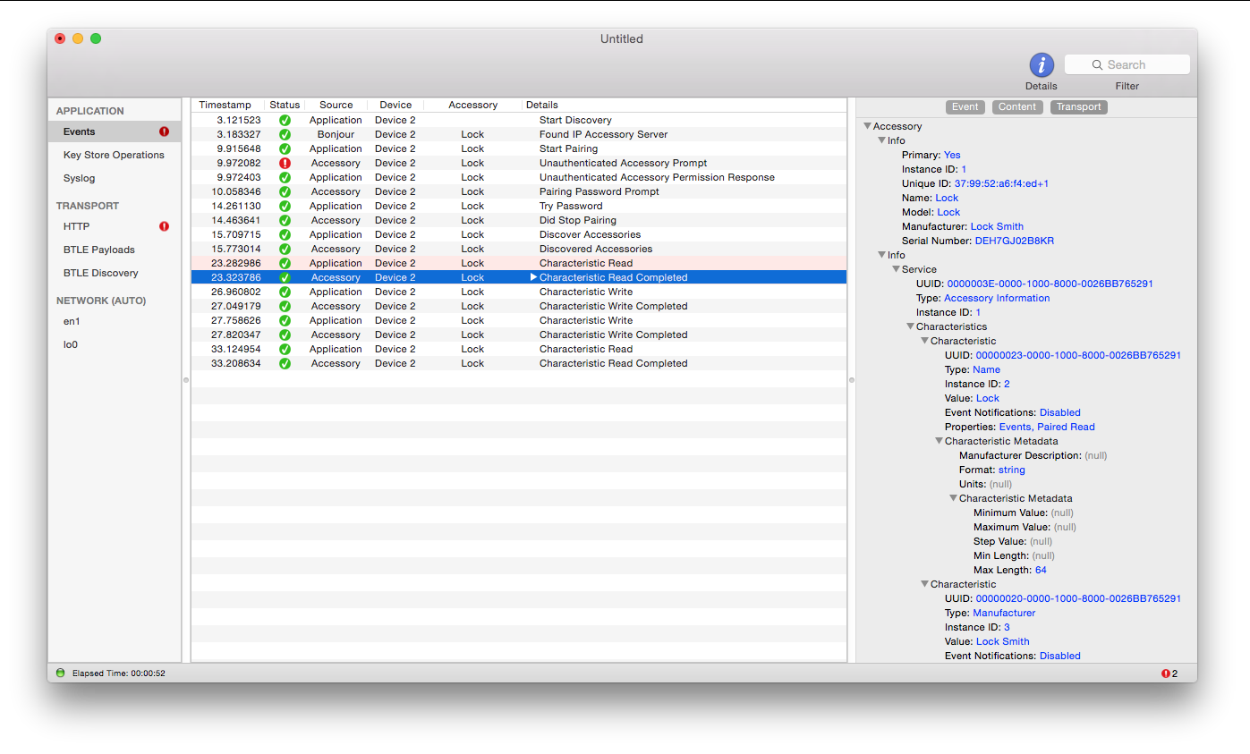The width and height of the screenshot is (1250, 754).
Task: Select the Start Discovery event row
Action: [519, 120]
